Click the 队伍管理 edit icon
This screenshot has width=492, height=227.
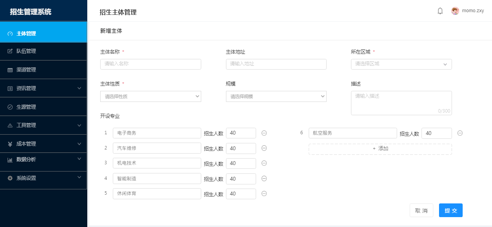[10, 51]
